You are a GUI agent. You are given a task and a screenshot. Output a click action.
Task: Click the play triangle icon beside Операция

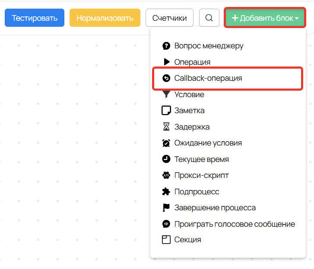click(x=167, y=62)
